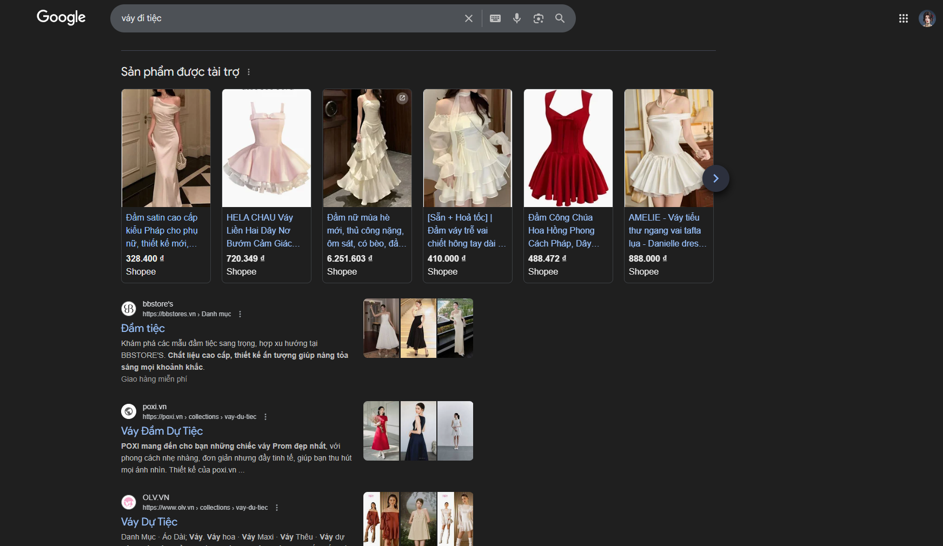Open the AMELIE Váy tiểu thư product
Screen dimensions: 943x546
(x=668, y=148)
